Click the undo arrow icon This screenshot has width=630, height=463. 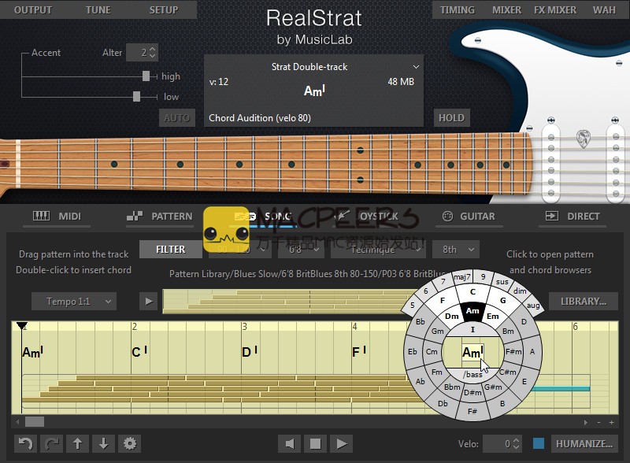pos(26,443)
